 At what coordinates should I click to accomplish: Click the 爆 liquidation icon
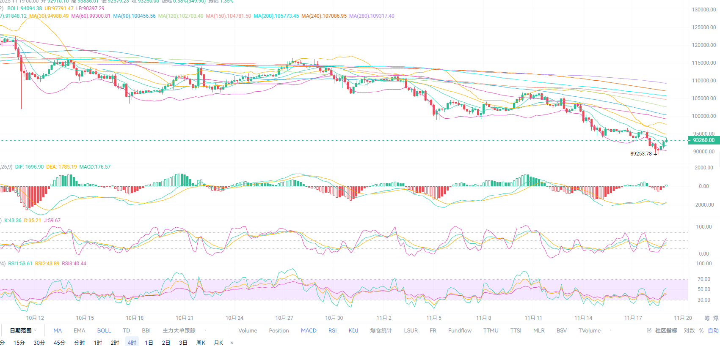pos(716,318)
